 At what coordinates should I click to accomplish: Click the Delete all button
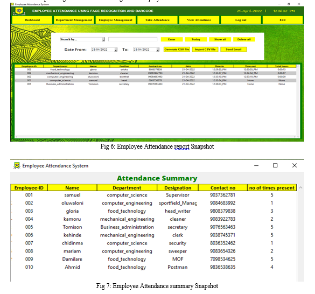[244, 39]
